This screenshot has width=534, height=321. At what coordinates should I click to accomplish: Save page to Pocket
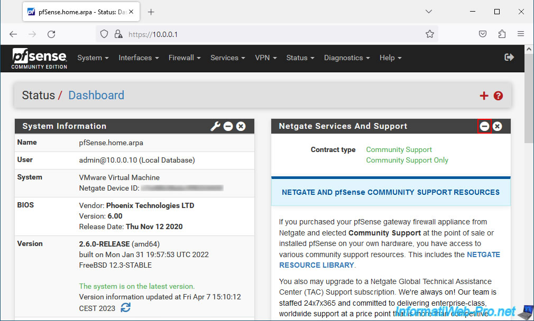tap(483, 34)
